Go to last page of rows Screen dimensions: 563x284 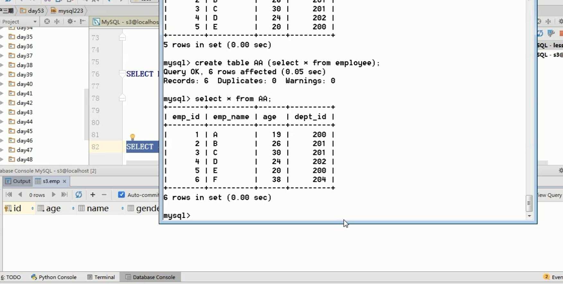(x=64, y=195)
